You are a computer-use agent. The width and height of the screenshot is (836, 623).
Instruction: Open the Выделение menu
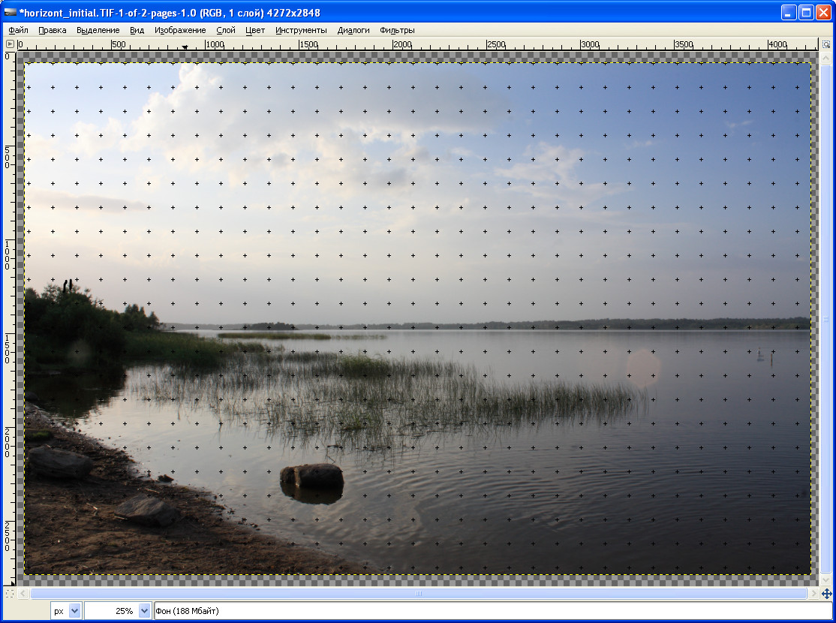pyautogui.click(x=98, y=30)
